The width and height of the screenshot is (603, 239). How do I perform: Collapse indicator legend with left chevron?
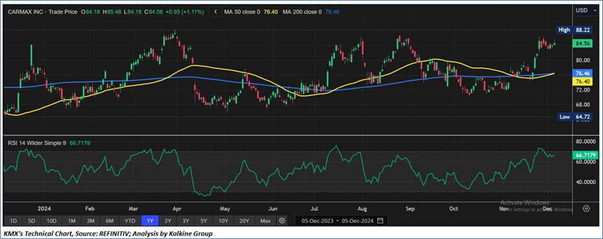(216, 12)
